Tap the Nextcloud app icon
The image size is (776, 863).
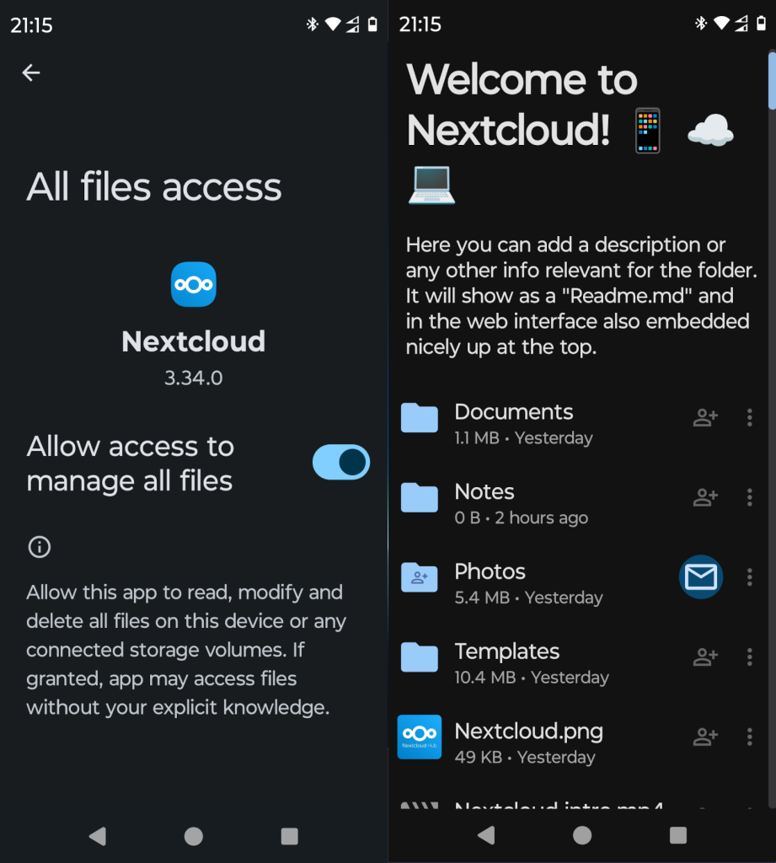[x=194, y=284]
